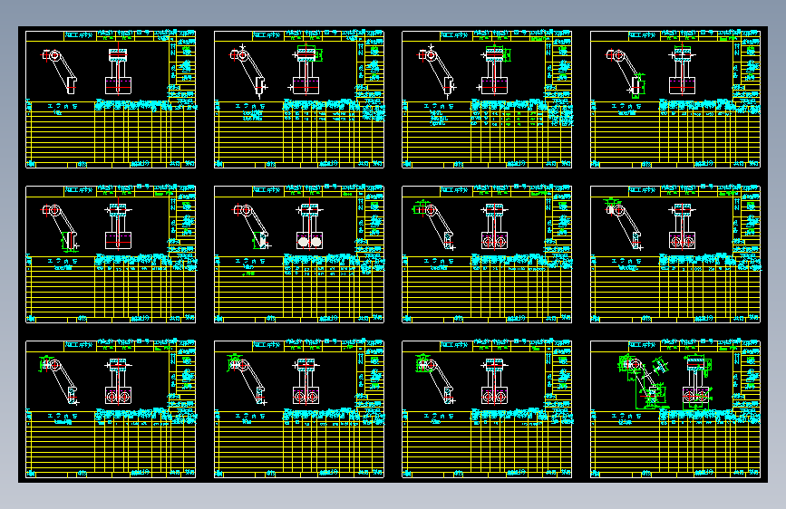This screenshot has width=786, height=509.
Task: Select the sheet with the fully green-dimensioned part drawing
Action: pos(675,409)
